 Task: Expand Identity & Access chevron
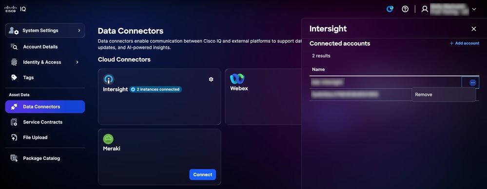[78, 62]
